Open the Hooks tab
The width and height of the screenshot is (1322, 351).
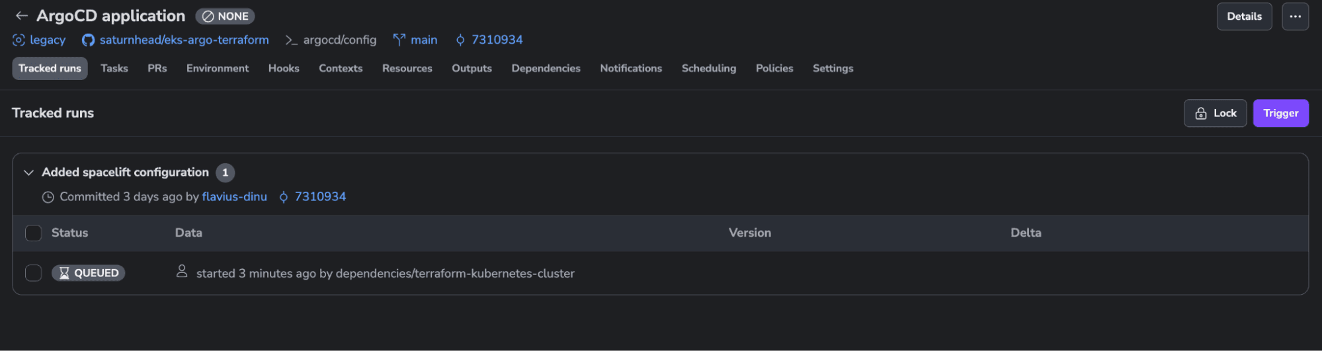tap(284, 68)
